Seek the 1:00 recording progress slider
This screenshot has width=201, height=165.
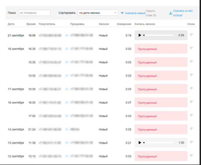coord(158,143)
